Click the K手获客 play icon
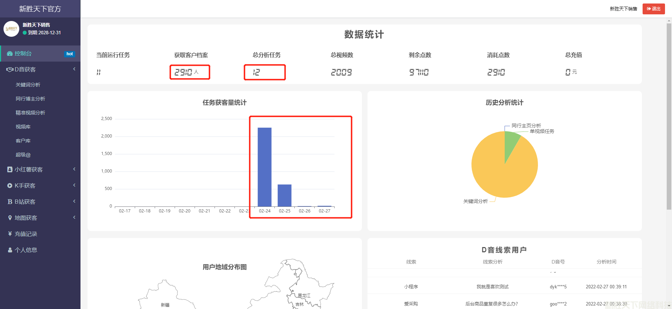Image resolution: width=672 pixels, height=309 pixels. pos(10,185)
